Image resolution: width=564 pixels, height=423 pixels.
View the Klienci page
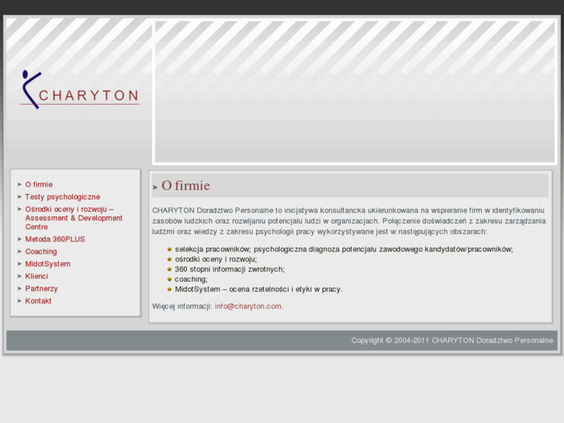[x=36, y=276]
